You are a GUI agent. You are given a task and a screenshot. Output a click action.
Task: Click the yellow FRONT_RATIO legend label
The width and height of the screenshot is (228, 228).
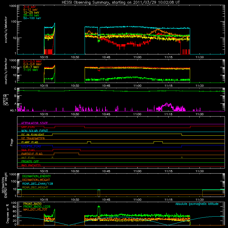tap(32, 204)
